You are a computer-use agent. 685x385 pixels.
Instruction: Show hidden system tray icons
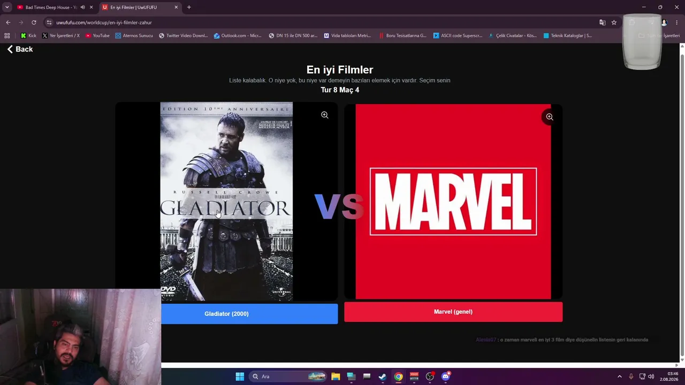pyautogui.click(x=620, y=376)
